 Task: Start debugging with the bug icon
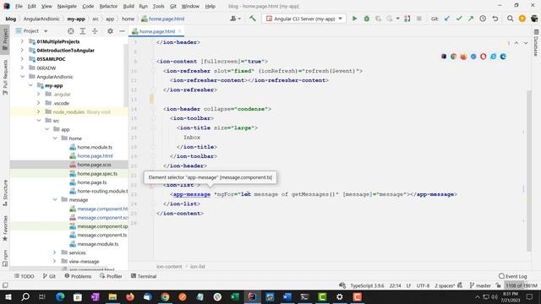[366, 19]
